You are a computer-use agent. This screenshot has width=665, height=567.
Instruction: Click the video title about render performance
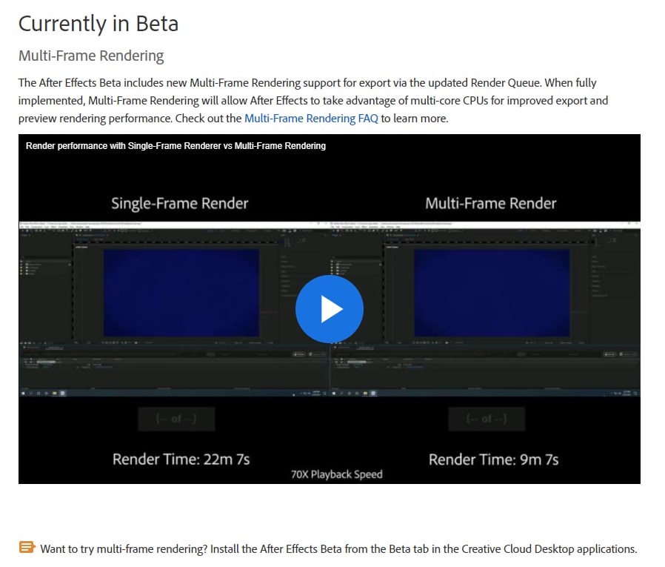(x=176, y=146)
